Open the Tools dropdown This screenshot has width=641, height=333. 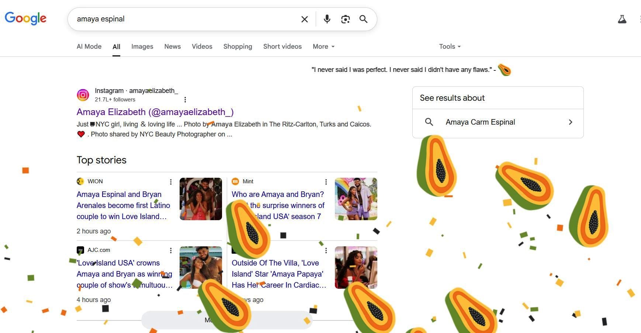(x=449, y=46)
